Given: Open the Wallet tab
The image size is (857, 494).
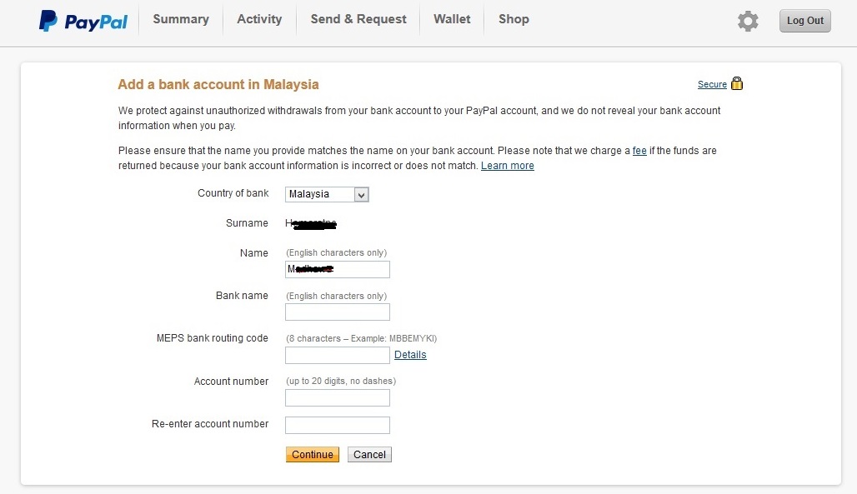Looking at the screenshot, I should point(452,19).
